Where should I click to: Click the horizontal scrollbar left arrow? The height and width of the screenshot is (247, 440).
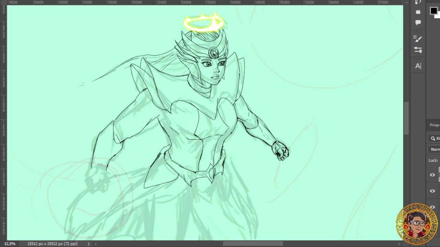coord(96,244)
